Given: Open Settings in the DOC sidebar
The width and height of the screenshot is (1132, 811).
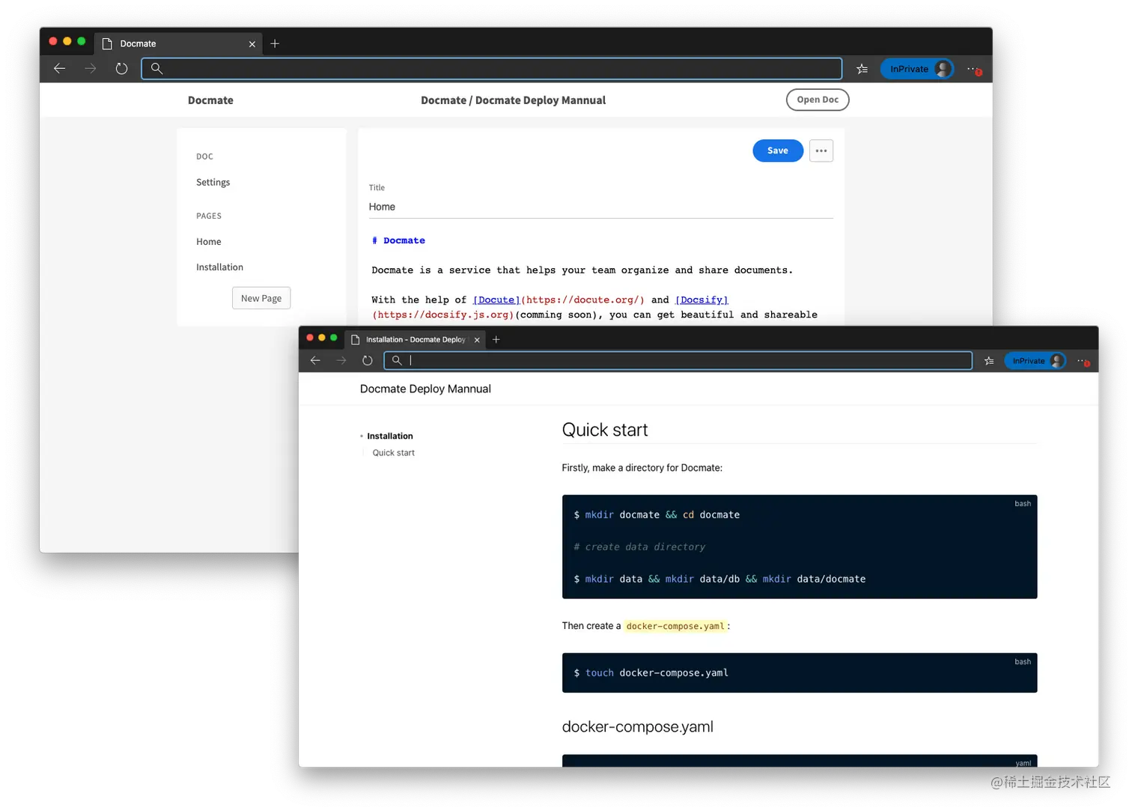Looking at the screenshot, I should click(213, 182).
